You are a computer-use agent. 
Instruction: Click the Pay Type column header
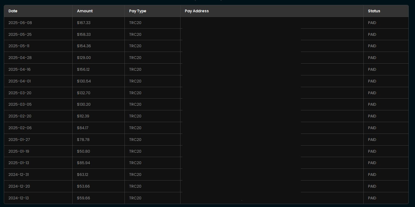pyautogui.click(x=138, y=11)
